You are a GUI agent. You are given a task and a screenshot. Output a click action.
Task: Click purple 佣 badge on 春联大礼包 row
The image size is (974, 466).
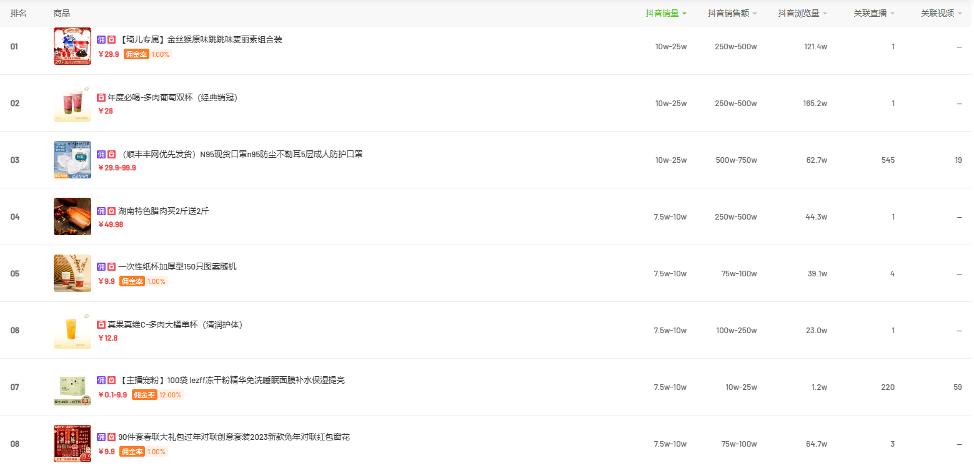tap(101, 437)
